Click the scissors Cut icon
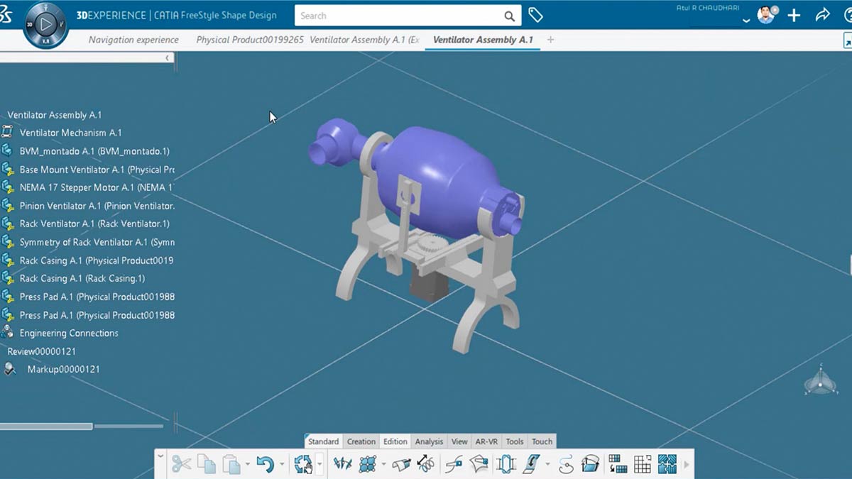 pos(181,464)
